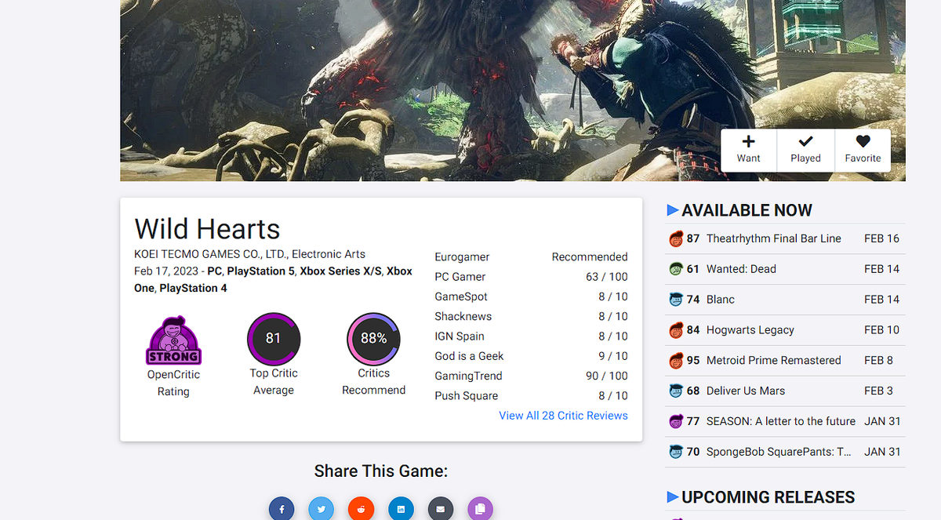This screenshot has height=520, width=941.
Task: Click the 88% Critics Recommend gauge
Action: coord(374,339)
